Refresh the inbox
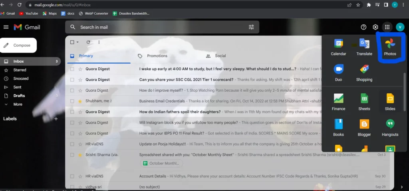The width and height of the screenshot is (409, 191). [x=88, y=42]
